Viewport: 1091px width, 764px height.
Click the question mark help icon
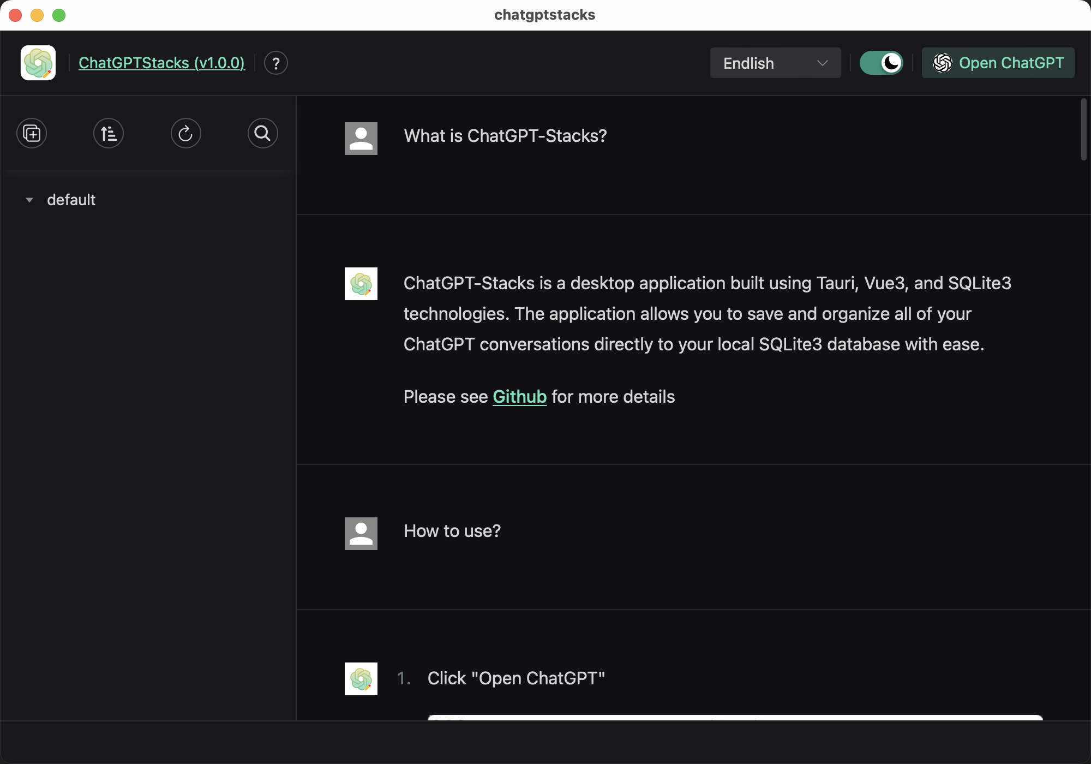coord(276,63)
